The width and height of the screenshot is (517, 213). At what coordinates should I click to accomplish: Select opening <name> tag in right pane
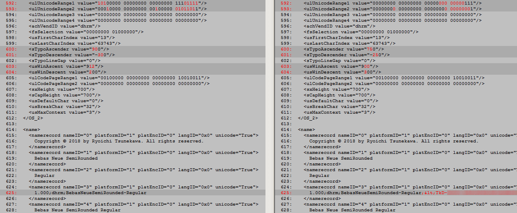(307, 129)
